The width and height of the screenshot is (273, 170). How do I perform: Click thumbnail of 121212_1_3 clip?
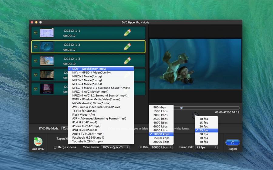pos(47,61)
